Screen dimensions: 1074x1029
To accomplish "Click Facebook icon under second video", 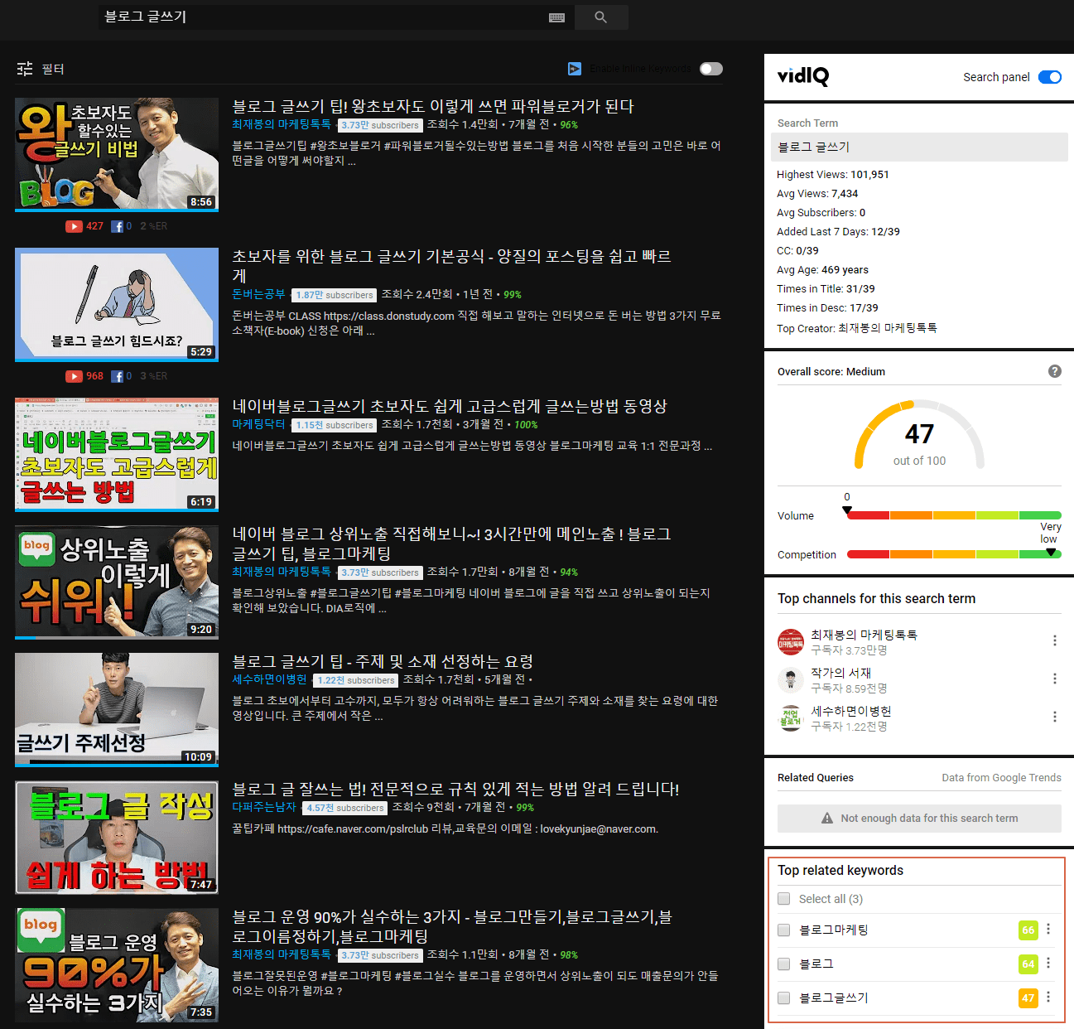I will click(117, 376).
